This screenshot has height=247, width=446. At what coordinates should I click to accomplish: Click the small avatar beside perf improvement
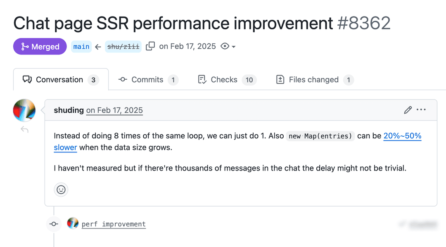pyautogui.click(x=73, y=224)
